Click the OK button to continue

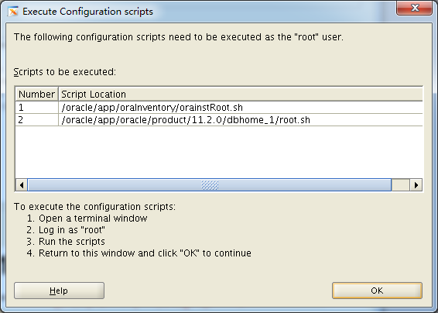[377, 291]
